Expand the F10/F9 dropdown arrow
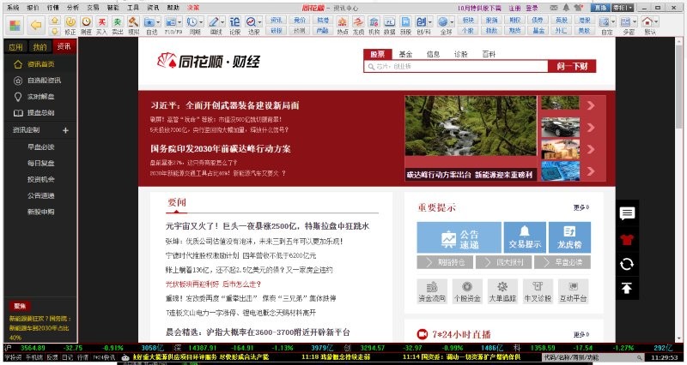 click(179, 22)
